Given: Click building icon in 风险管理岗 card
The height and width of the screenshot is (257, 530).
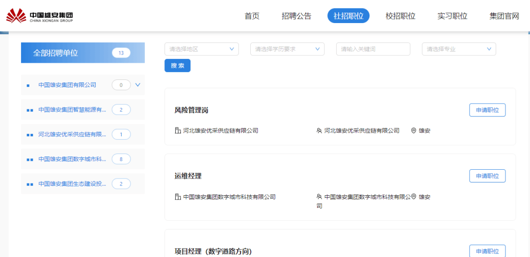Looking at the screenshot, I should 178,130.
